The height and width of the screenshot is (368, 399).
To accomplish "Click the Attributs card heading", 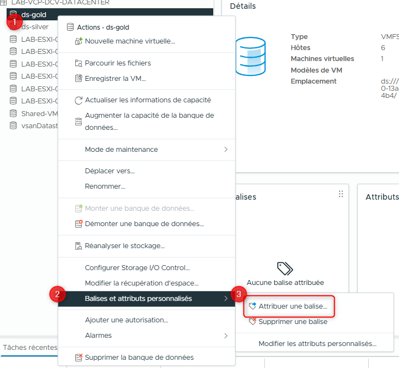I will (382, 197).
